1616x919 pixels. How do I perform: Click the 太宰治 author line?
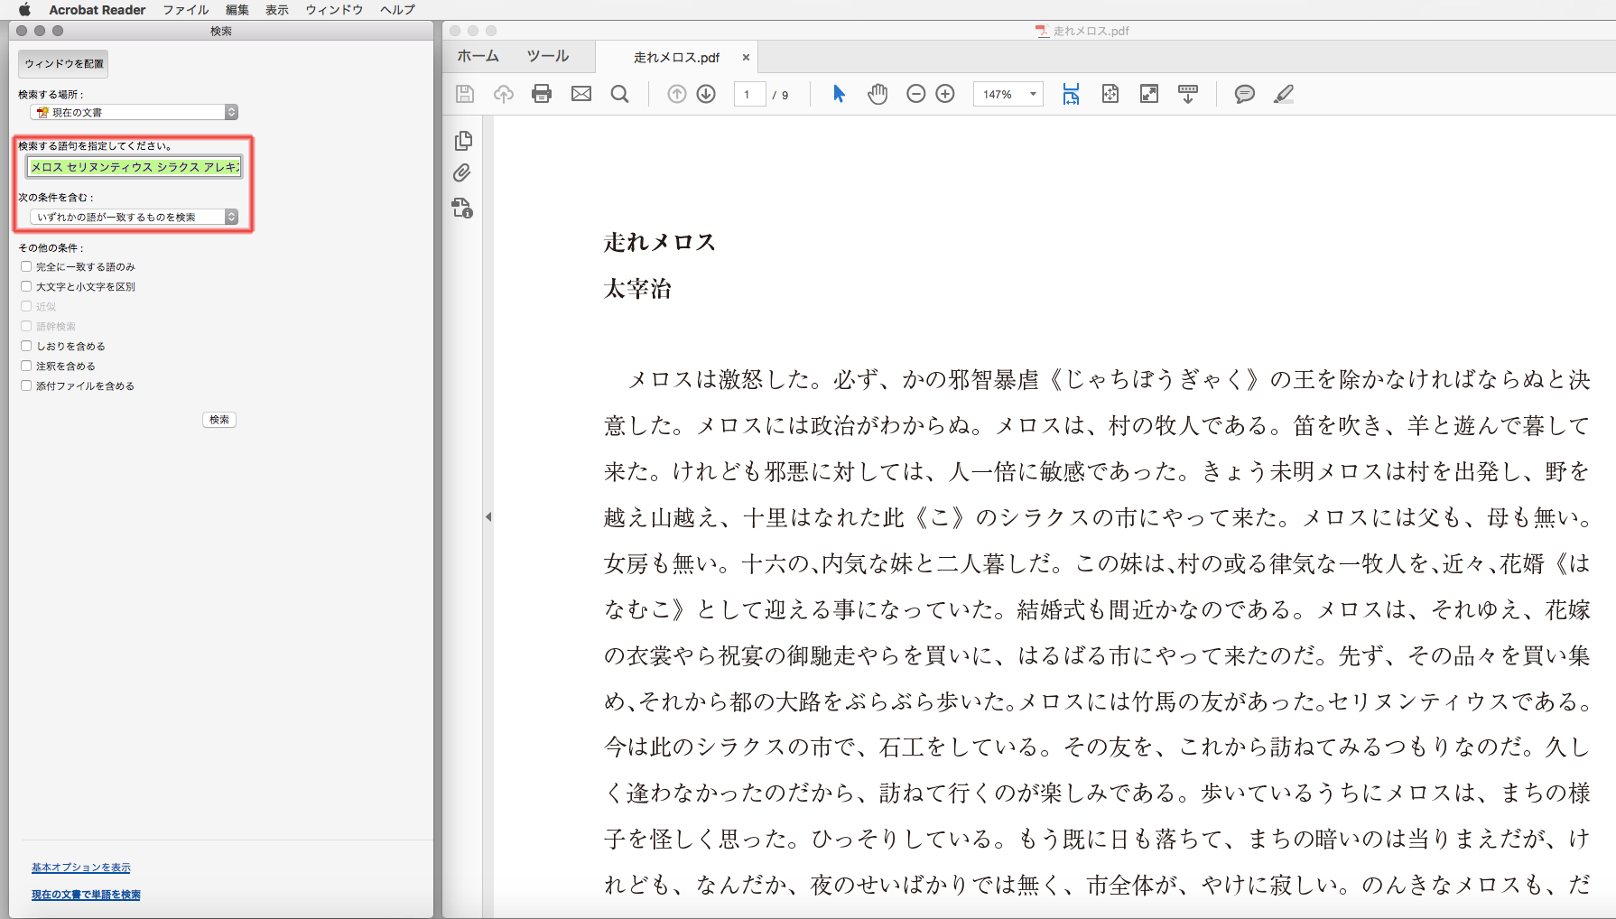(x=637, y=289)
